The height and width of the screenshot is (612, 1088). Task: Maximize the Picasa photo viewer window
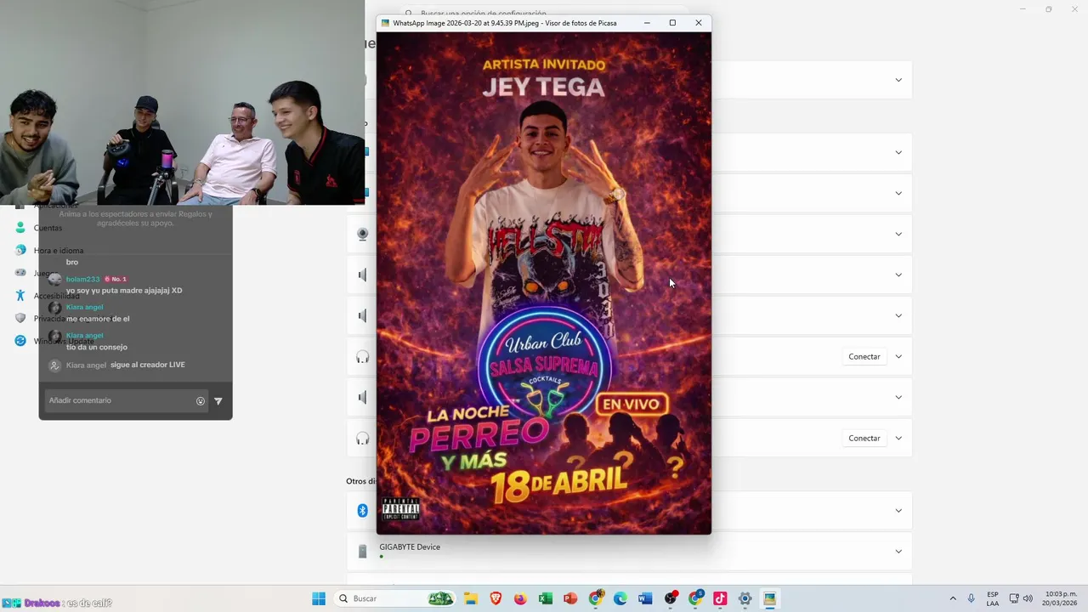pyautogui.click(x=672, y=23)
